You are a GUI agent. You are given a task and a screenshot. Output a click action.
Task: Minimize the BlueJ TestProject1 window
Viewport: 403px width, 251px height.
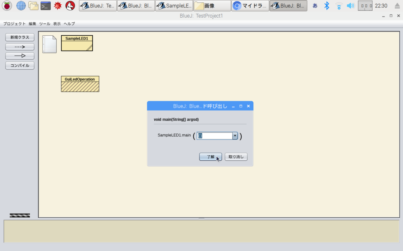(383, 16)
